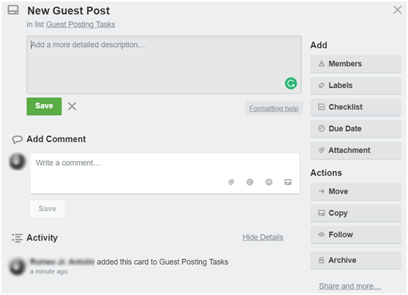The width and height of the screenshot is (408, 295).
Task: Add a Checklist to the card
Action: 355,107
